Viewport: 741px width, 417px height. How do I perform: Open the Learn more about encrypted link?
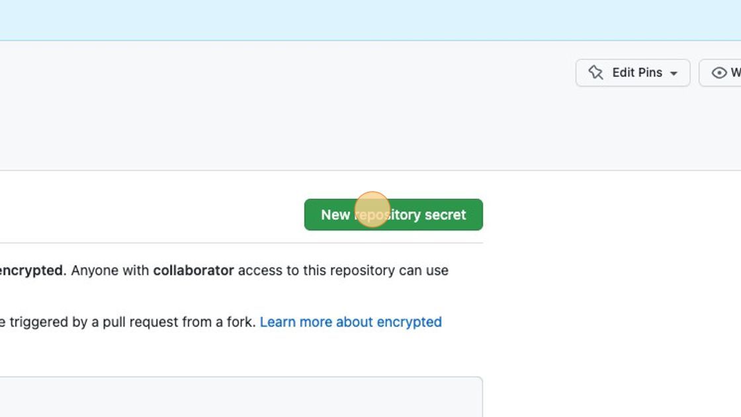click(351, 322)
